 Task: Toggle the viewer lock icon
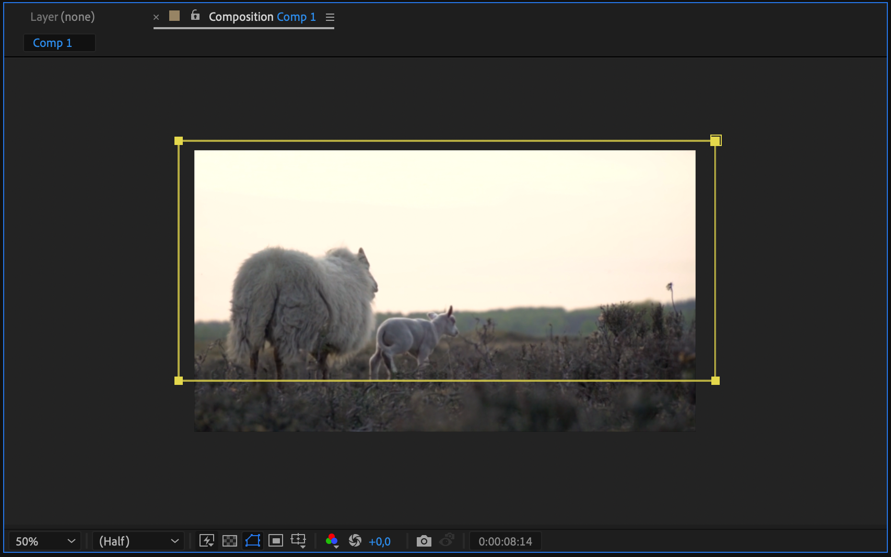click(x=195, y=16)
